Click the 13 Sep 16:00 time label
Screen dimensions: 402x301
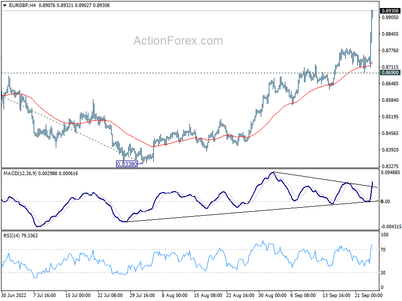[x=337, y=295]
